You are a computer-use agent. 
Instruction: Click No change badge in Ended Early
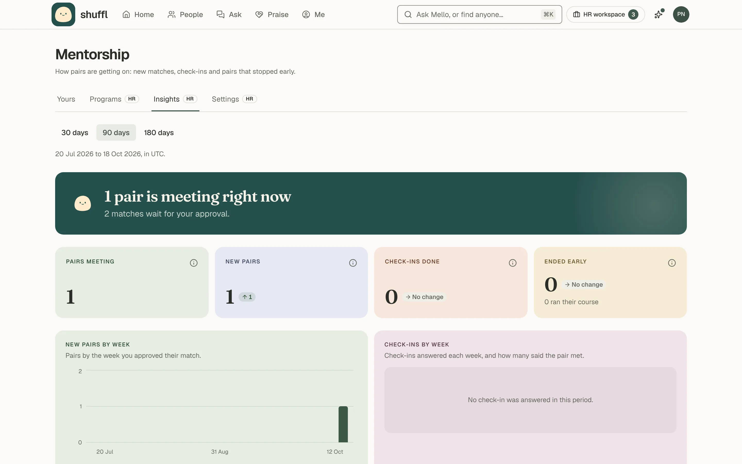pos(584,285)
